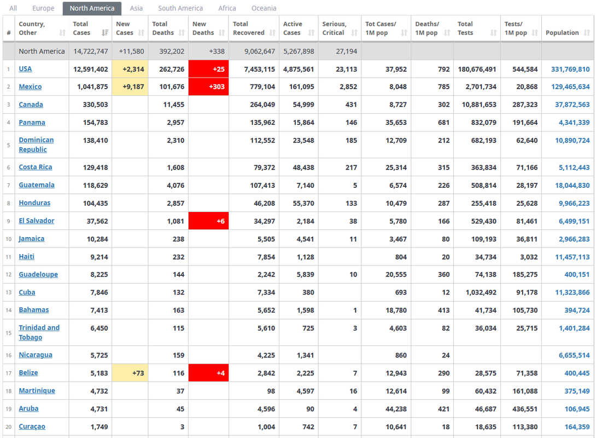
Task: Click the red +6 El Salvador deaths cell
Action: click(209, 221)
